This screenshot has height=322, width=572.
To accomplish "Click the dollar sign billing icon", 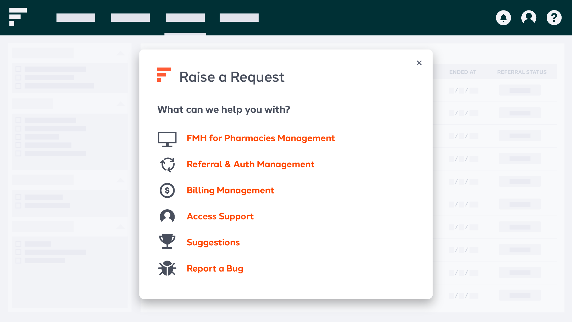I will point(167,191).
